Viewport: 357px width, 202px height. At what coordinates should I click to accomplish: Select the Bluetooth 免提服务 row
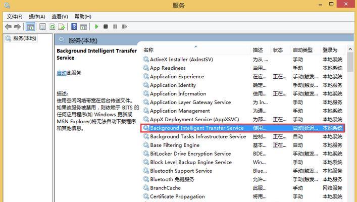[243, 179]
